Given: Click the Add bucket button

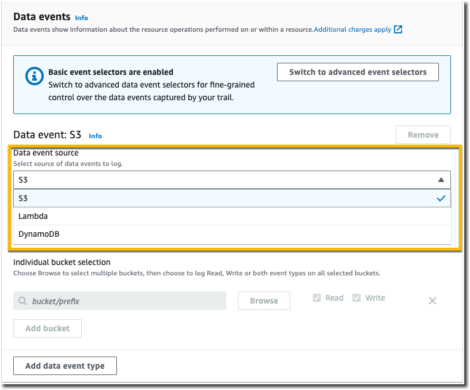Looking at the screenshot, I should [47, 328].
